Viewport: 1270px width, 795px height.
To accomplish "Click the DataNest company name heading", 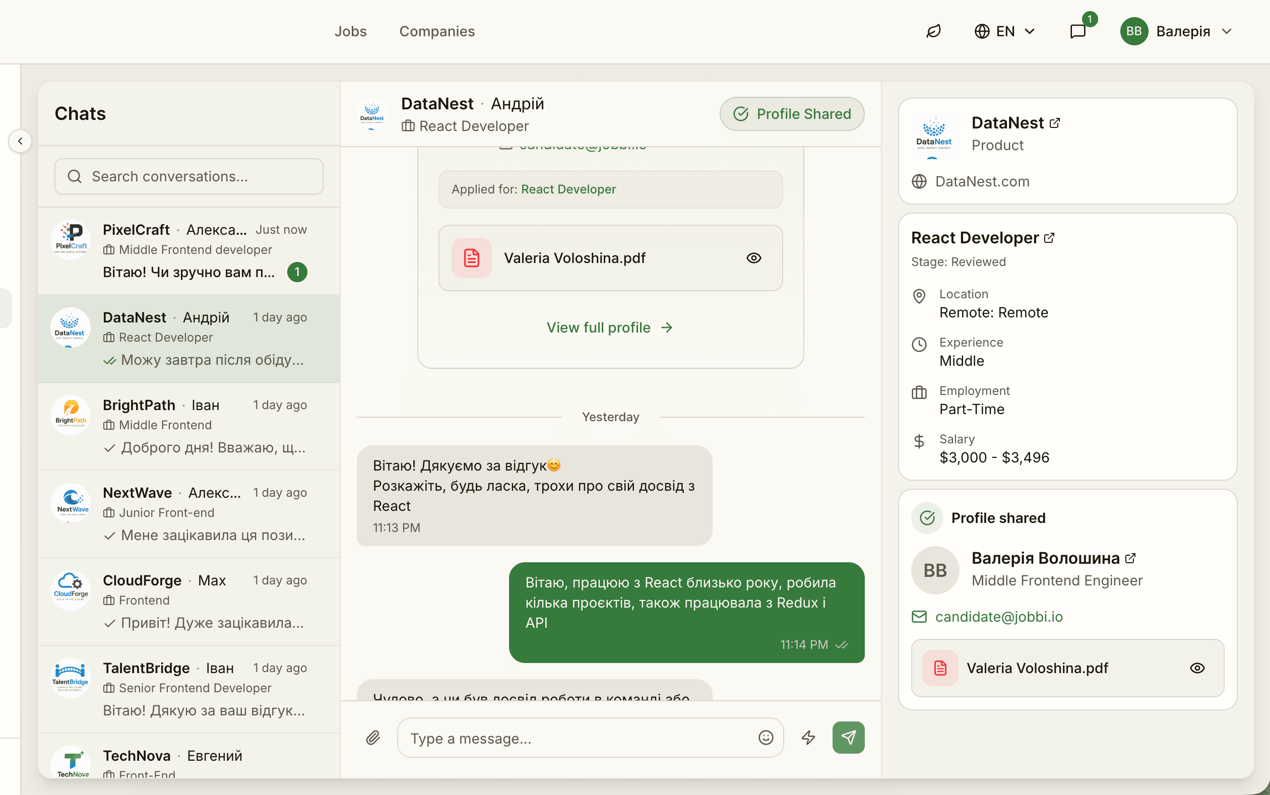I will point(1007,123).
